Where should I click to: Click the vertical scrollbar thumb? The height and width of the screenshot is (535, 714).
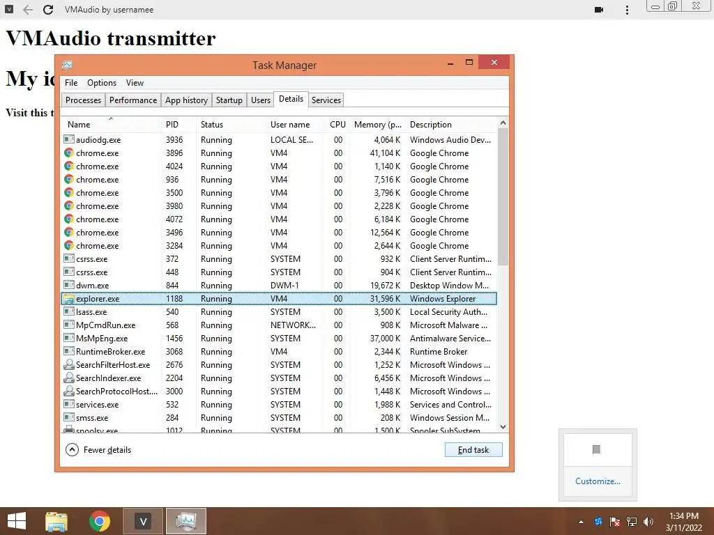click(x=503, y=196)
